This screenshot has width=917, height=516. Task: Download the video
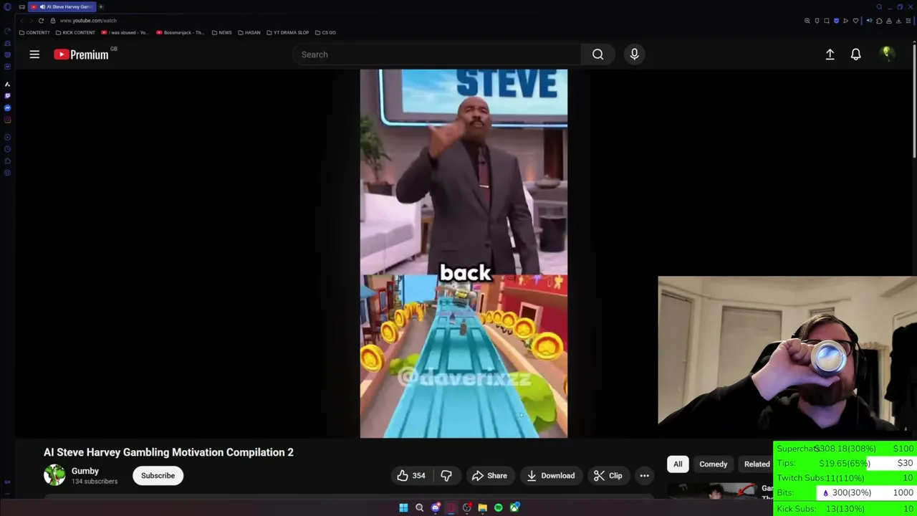coord(550,476)
